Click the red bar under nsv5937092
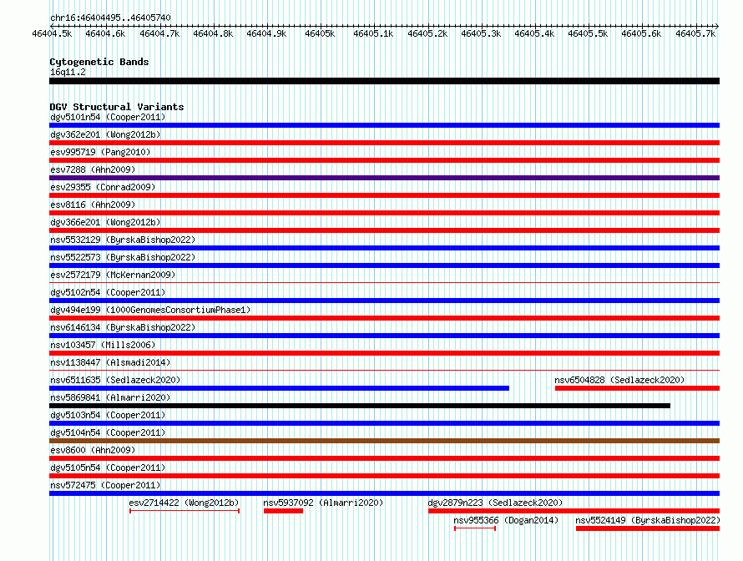 click(x=283, y=511)
